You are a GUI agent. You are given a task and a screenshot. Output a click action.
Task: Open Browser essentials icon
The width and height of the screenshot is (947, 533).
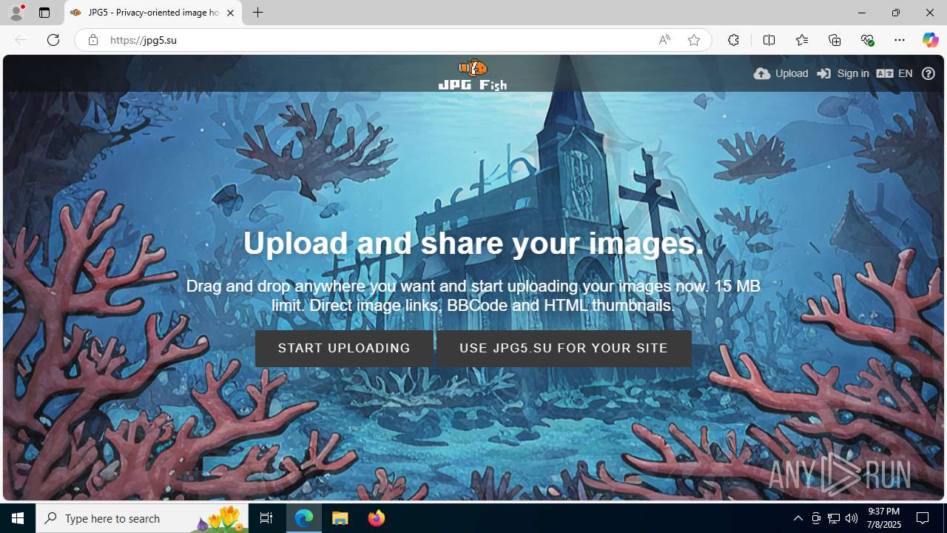pyautogui.click(x=867, y=40)
